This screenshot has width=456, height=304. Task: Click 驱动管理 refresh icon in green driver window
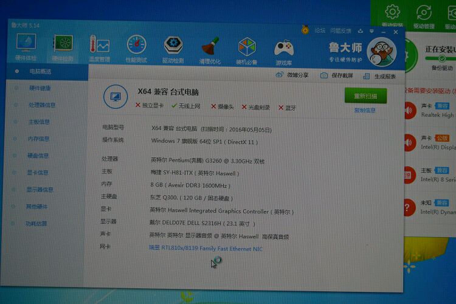point(424,13)
